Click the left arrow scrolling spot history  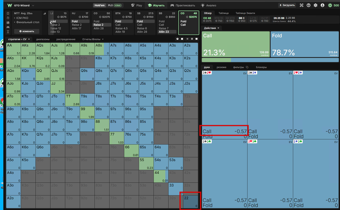[51, 22]
